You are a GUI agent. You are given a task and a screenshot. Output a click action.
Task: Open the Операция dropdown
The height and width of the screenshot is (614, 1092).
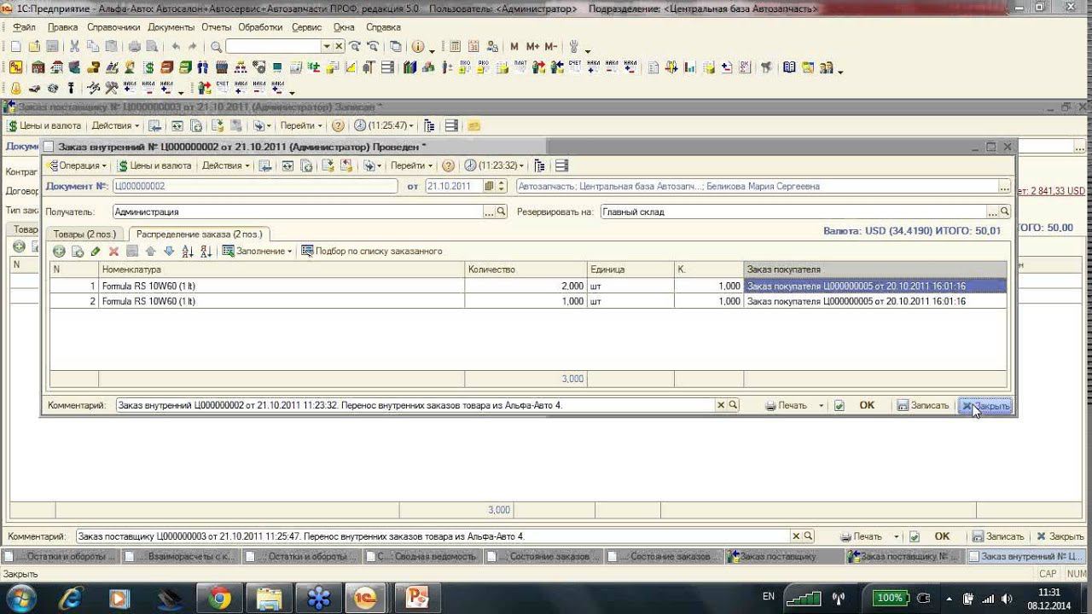(76, 165)
